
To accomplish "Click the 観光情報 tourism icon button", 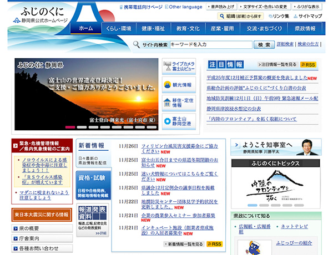I will point(179,85).
